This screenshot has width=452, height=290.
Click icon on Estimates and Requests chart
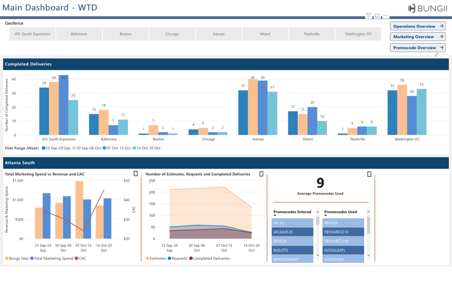click(261, 174)
